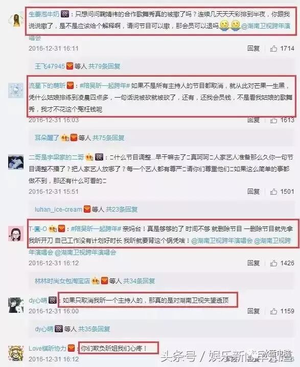Expand the 共75条回复 reply thread

(108, 138)
